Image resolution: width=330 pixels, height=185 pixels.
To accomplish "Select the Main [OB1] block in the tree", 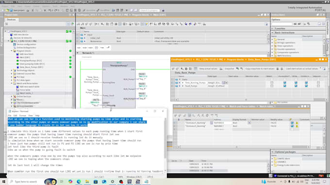I will (x=25, y=57).
